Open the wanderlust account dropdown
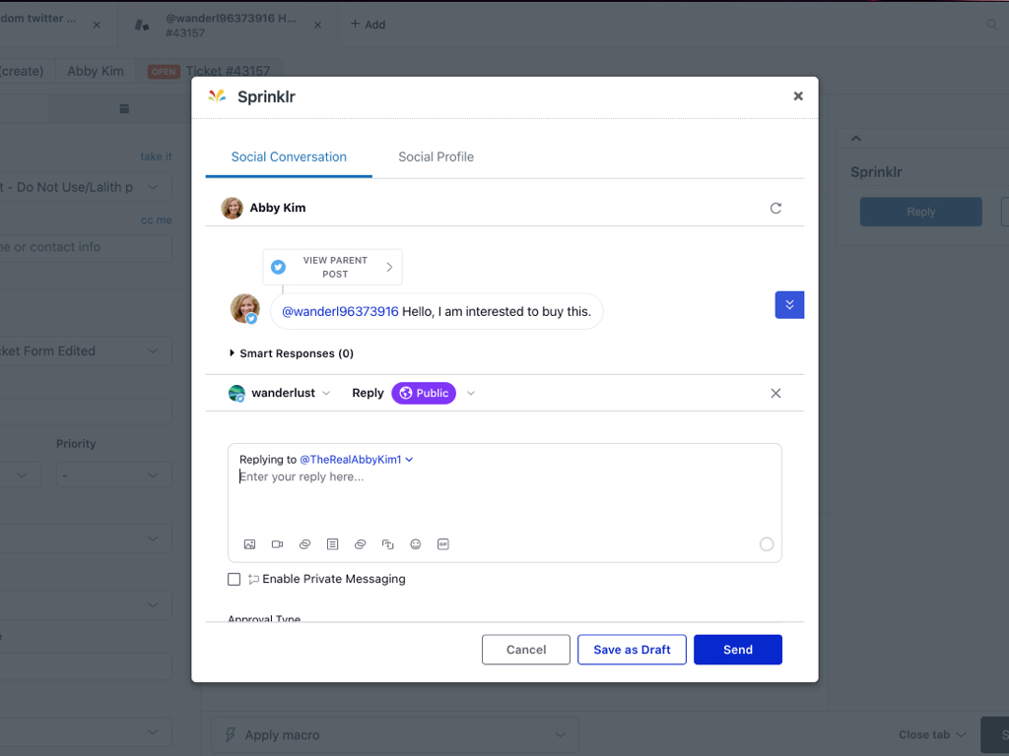Image resolution: width=1009 pixels, height=756 pixels. point(328,393)
